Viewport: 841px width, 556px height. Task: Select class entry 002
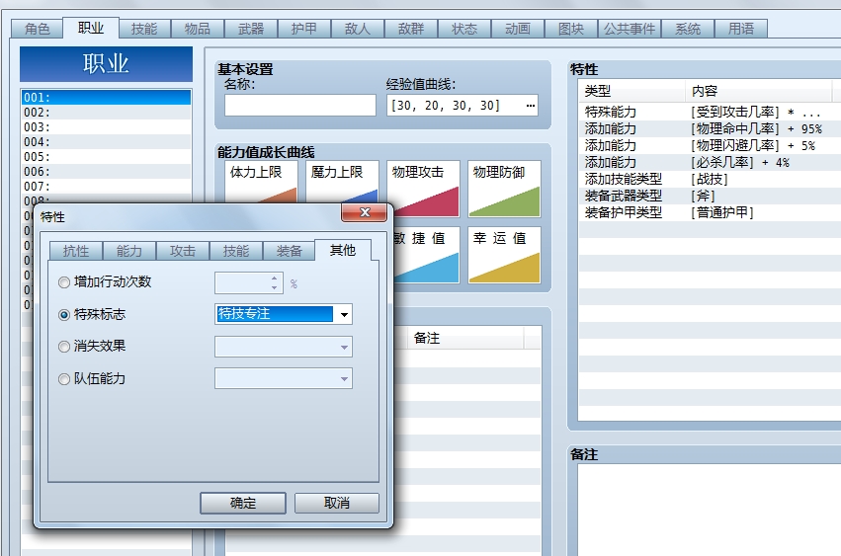click(x=106, y=112)
